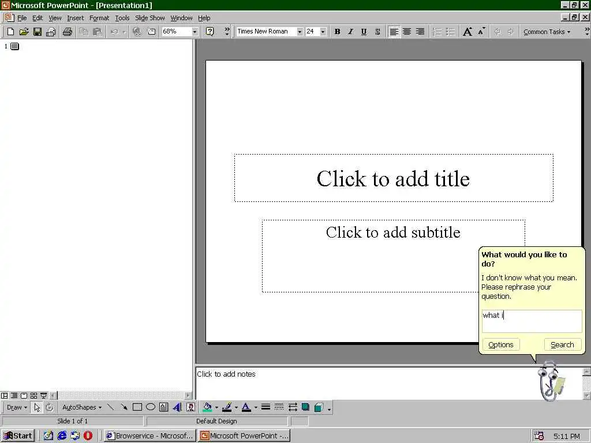Switch to Browservice window in taskbar

(149, 436)
